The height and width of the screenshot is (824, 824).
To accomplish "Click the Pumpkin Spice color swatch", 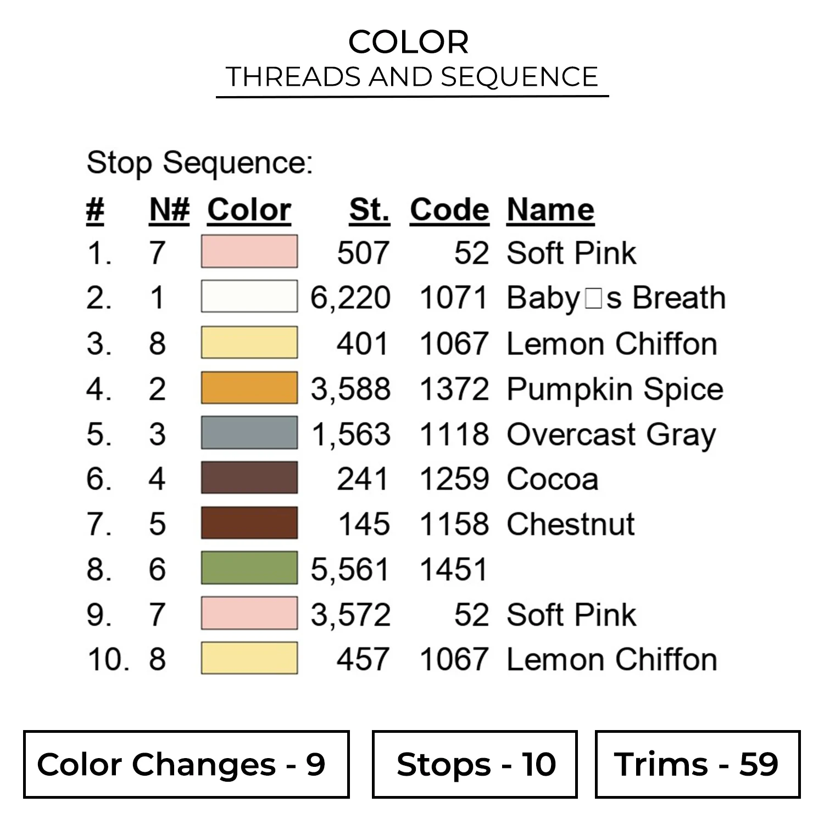I will tap(249, 388).
